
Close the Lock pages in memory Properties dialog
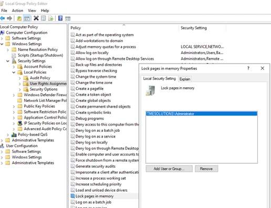tap(263, 68)
